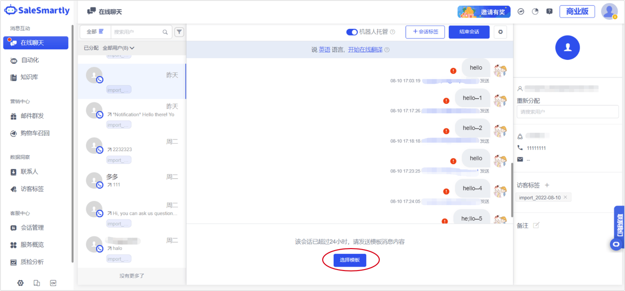The image size is (625, 291).
Task: Toggle the 机器人托管 switch
Action: click(352, 32)
